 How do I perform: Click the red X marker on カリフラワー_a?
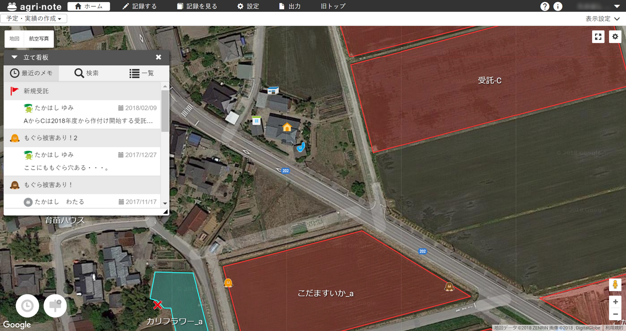pyautogui.click(x=157, y=305)
